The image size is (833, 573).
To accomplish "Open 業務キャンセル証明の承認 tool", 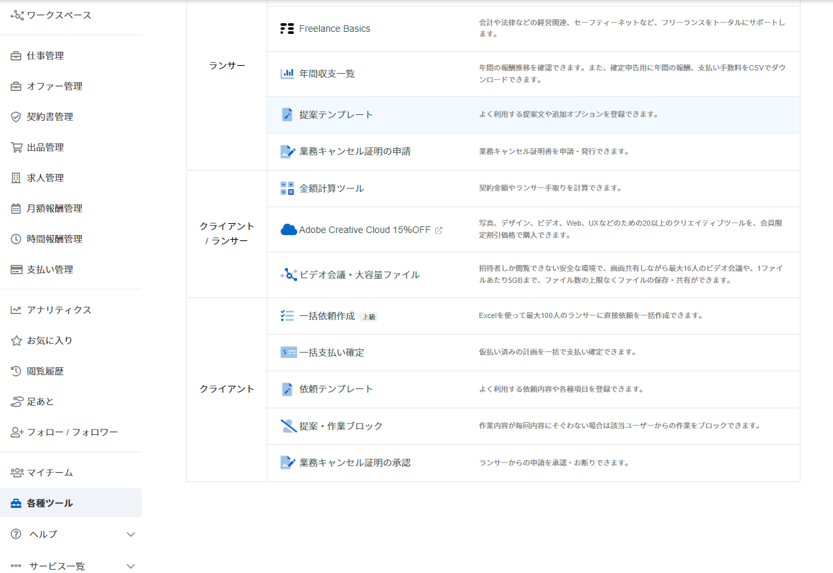I will click(x=355, y=463).
